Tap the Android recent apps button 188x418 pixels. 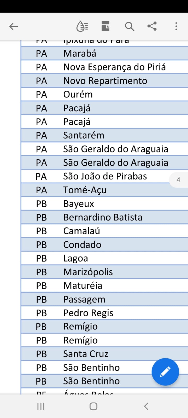(x=41, y=406)
